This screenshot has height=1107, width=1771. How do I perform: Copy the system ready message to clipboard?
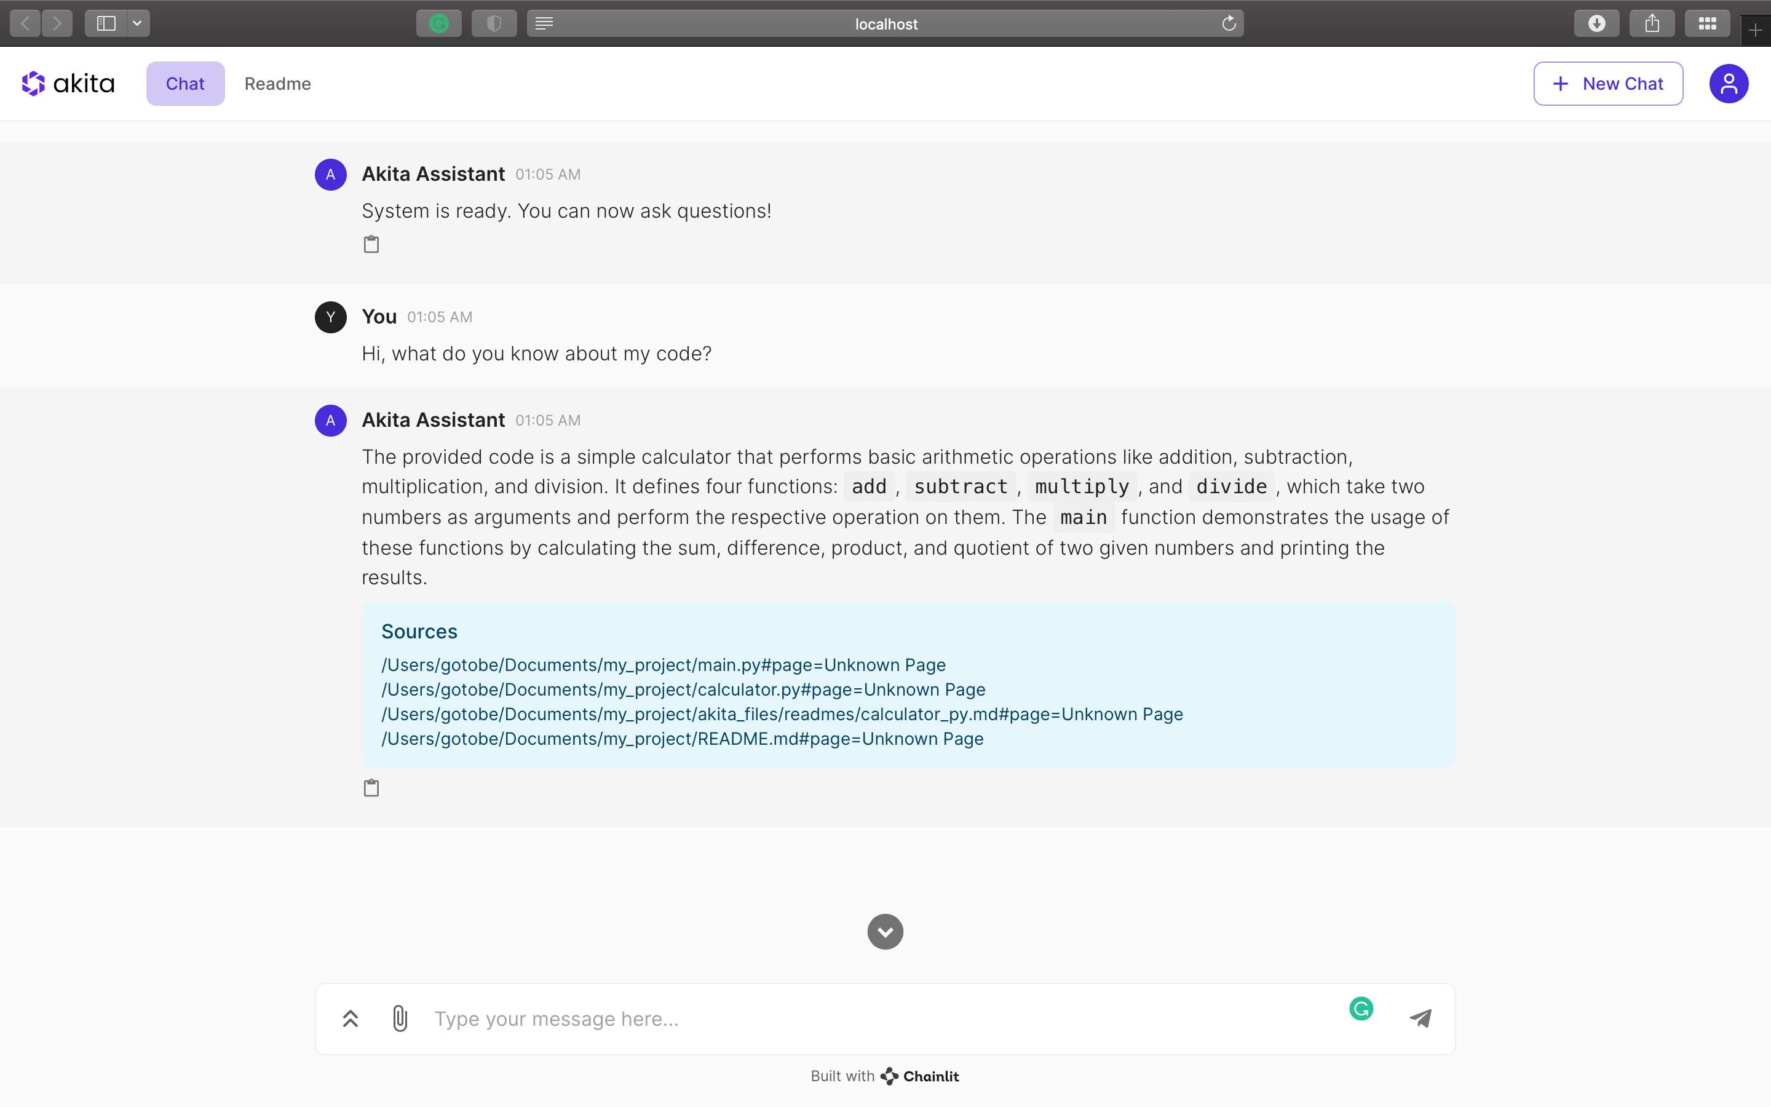371,245
